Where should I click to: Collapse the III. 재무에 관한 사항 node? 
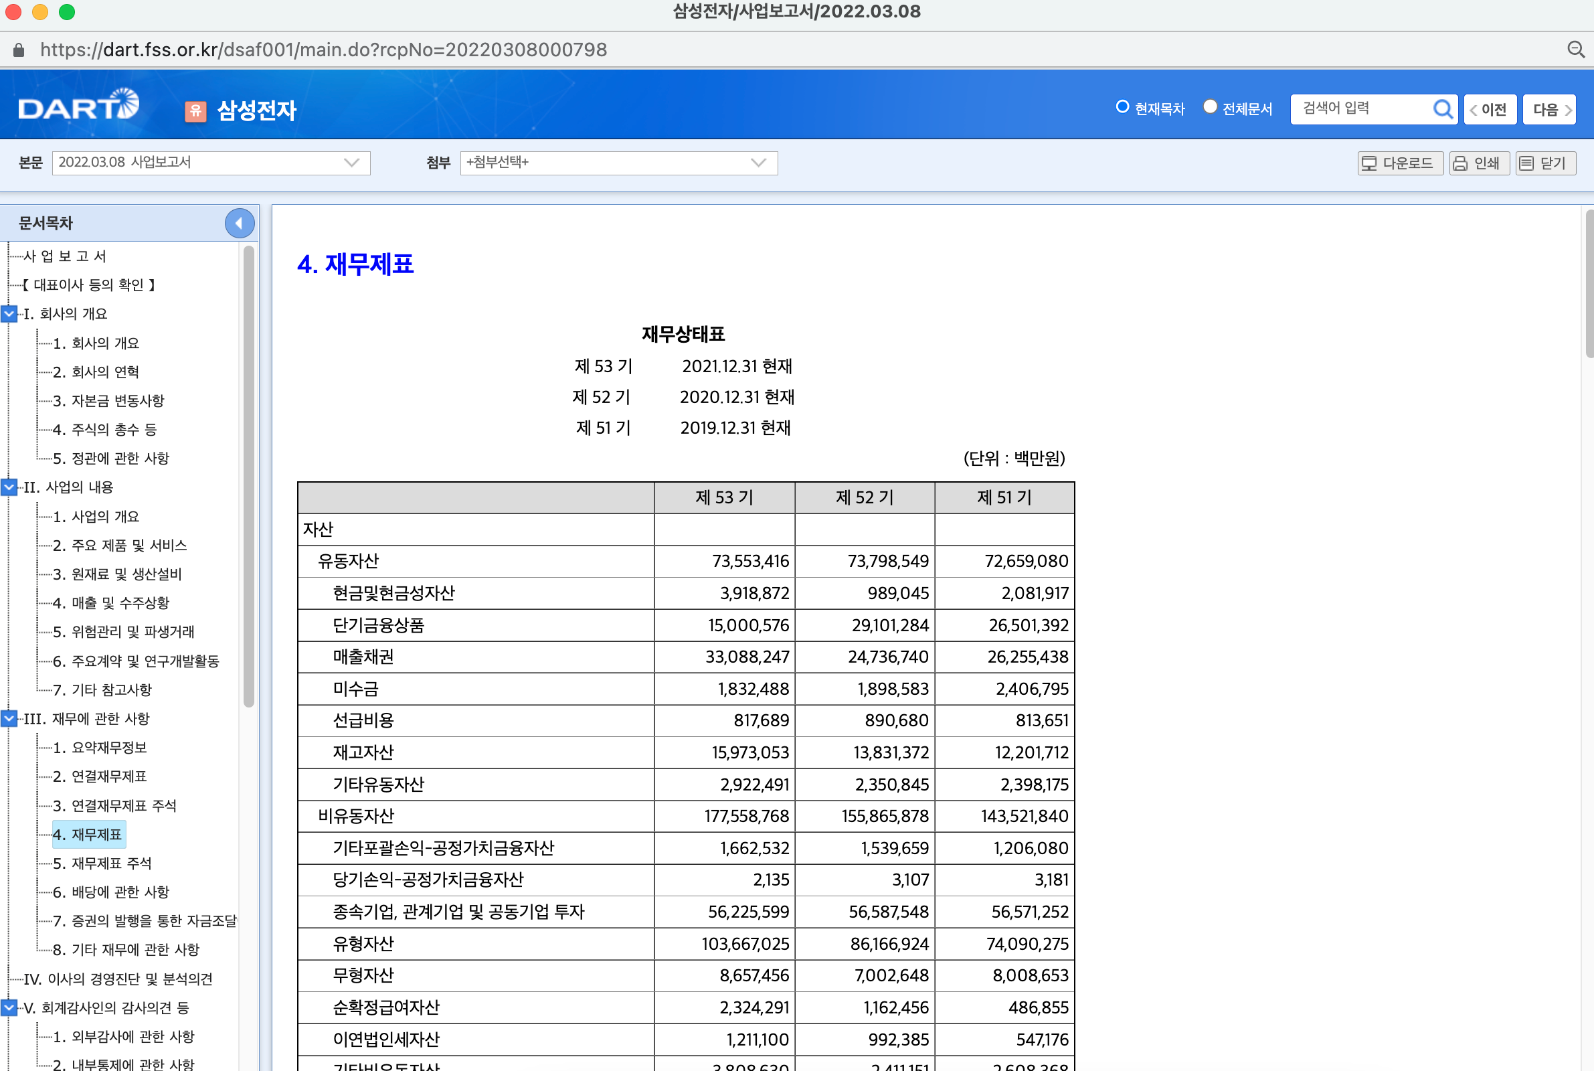9,718
